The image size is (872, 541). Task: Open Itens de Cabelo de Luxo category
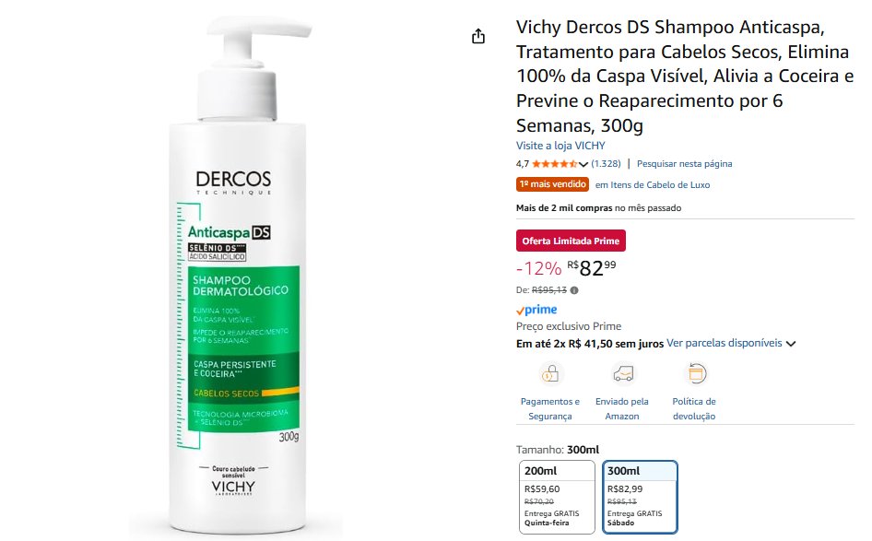click(653, 184)
